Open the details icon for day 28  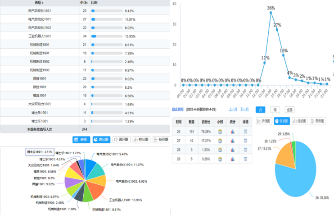pos(245,149)
